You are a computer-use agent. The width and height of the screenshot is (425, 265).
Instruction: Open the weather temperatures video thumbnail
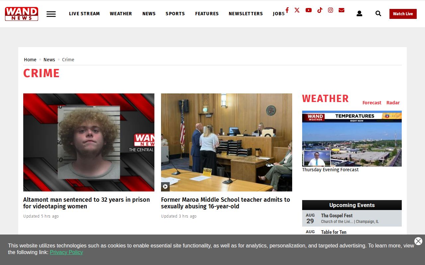click(352, 138)
